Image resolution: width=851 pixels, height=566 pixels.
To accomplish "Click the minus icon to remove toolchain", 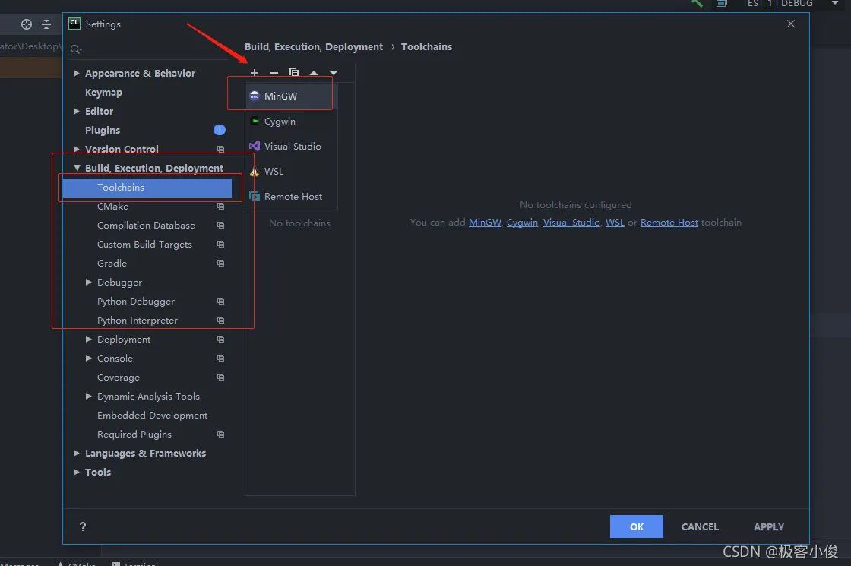I will click(x=274, y=73).
